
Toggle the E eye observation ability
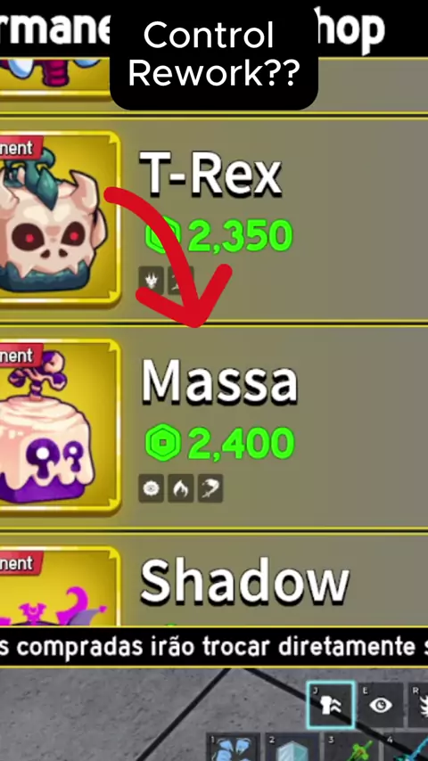point(381,705)
